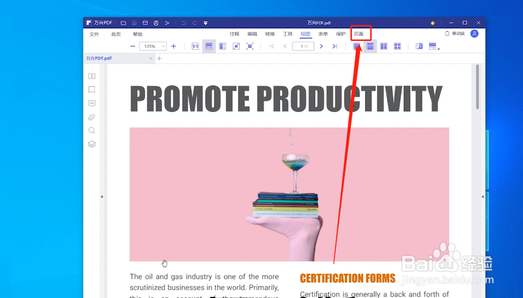The width and height of the screenshot is (523, 298).
Task: Click the email envelope icon
Action: tap(145, 23)
